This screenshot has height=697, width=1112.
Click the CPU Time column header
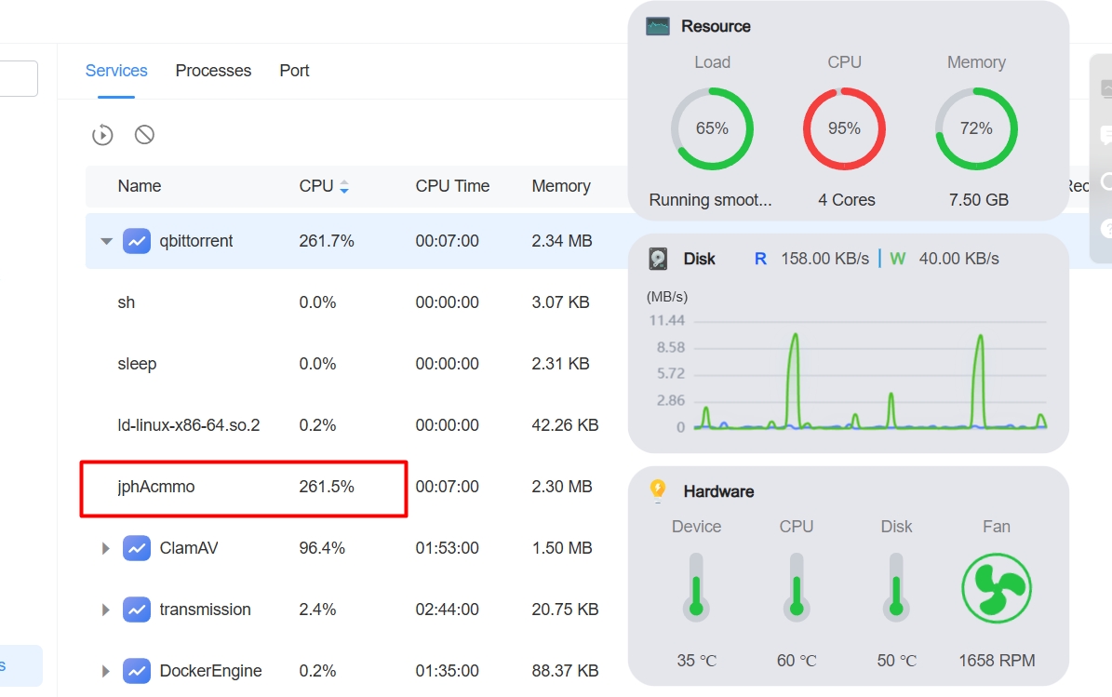pyautogui.click(x=452, y=186)
